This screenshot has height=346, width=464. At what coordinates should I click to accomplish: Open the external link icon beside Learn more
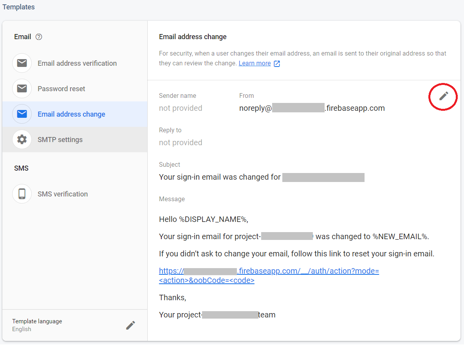click(x=277, y=63)
